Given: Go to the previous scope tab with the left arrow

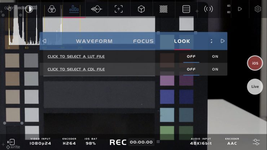Looking at the screenshot, I should tap(44, 41).
